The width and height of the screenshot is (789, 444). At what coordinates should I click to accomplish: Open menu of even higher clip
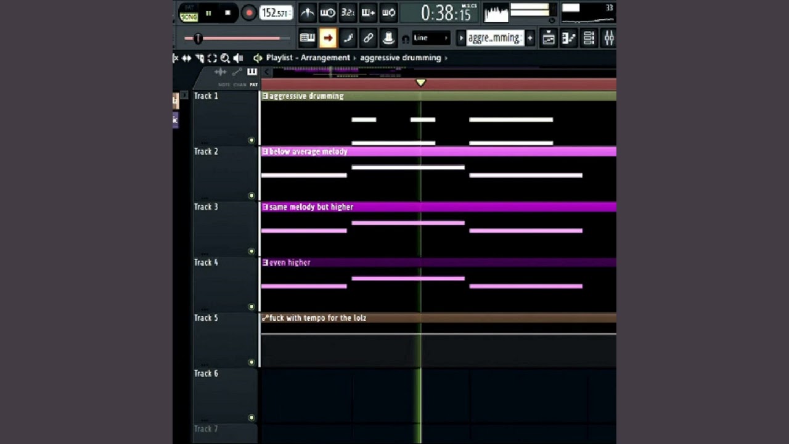(x=265, y=263)
